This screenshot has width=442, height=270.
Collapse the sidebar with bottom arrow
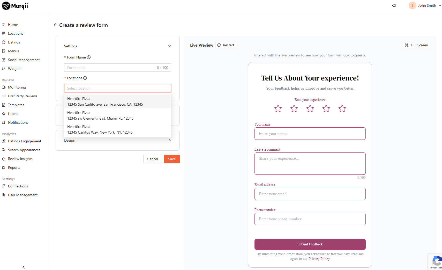click(24, 267)
